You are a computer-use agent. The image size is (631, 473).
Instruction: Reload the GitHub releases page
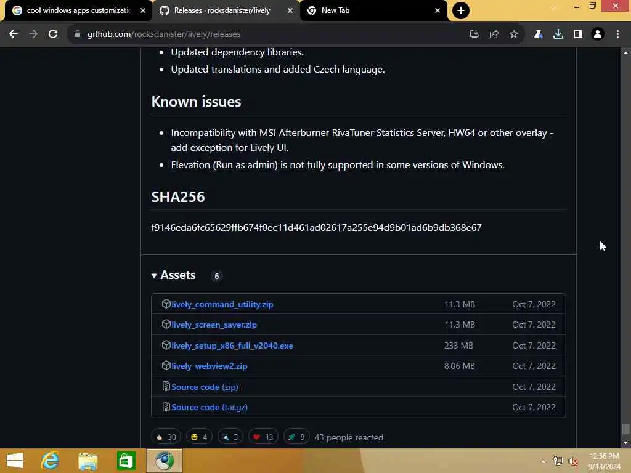pyautogui.click(x=53, y=34)
